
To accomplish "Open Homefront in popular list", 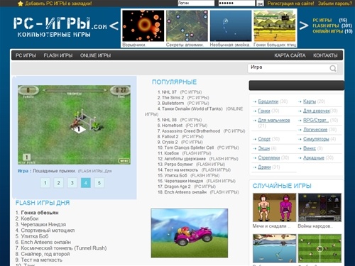I will (x=172, y=126).
